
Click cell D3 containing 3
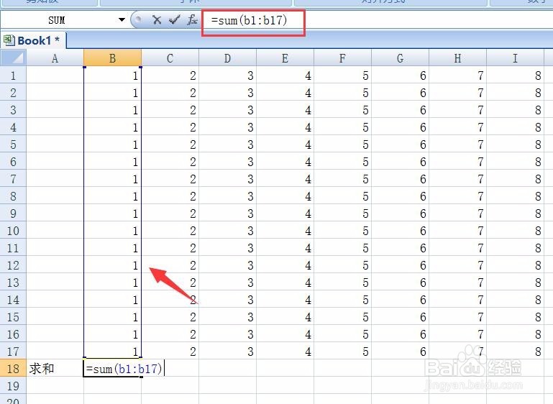click(227, 110)
